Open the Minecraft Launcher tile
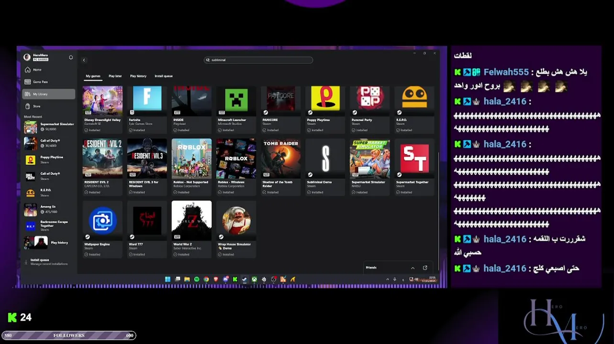 tap(236, 109)
